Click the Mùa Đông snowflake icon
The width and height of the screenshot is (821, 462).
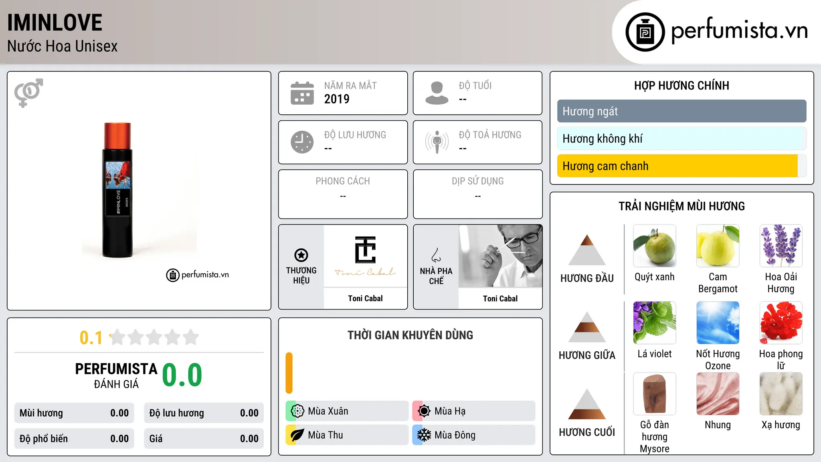[x=424, y=435]
